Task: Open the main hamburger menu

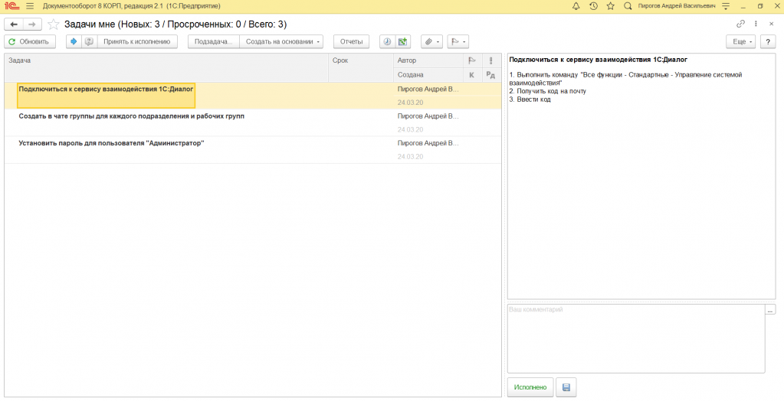Action: coord(30,6)
